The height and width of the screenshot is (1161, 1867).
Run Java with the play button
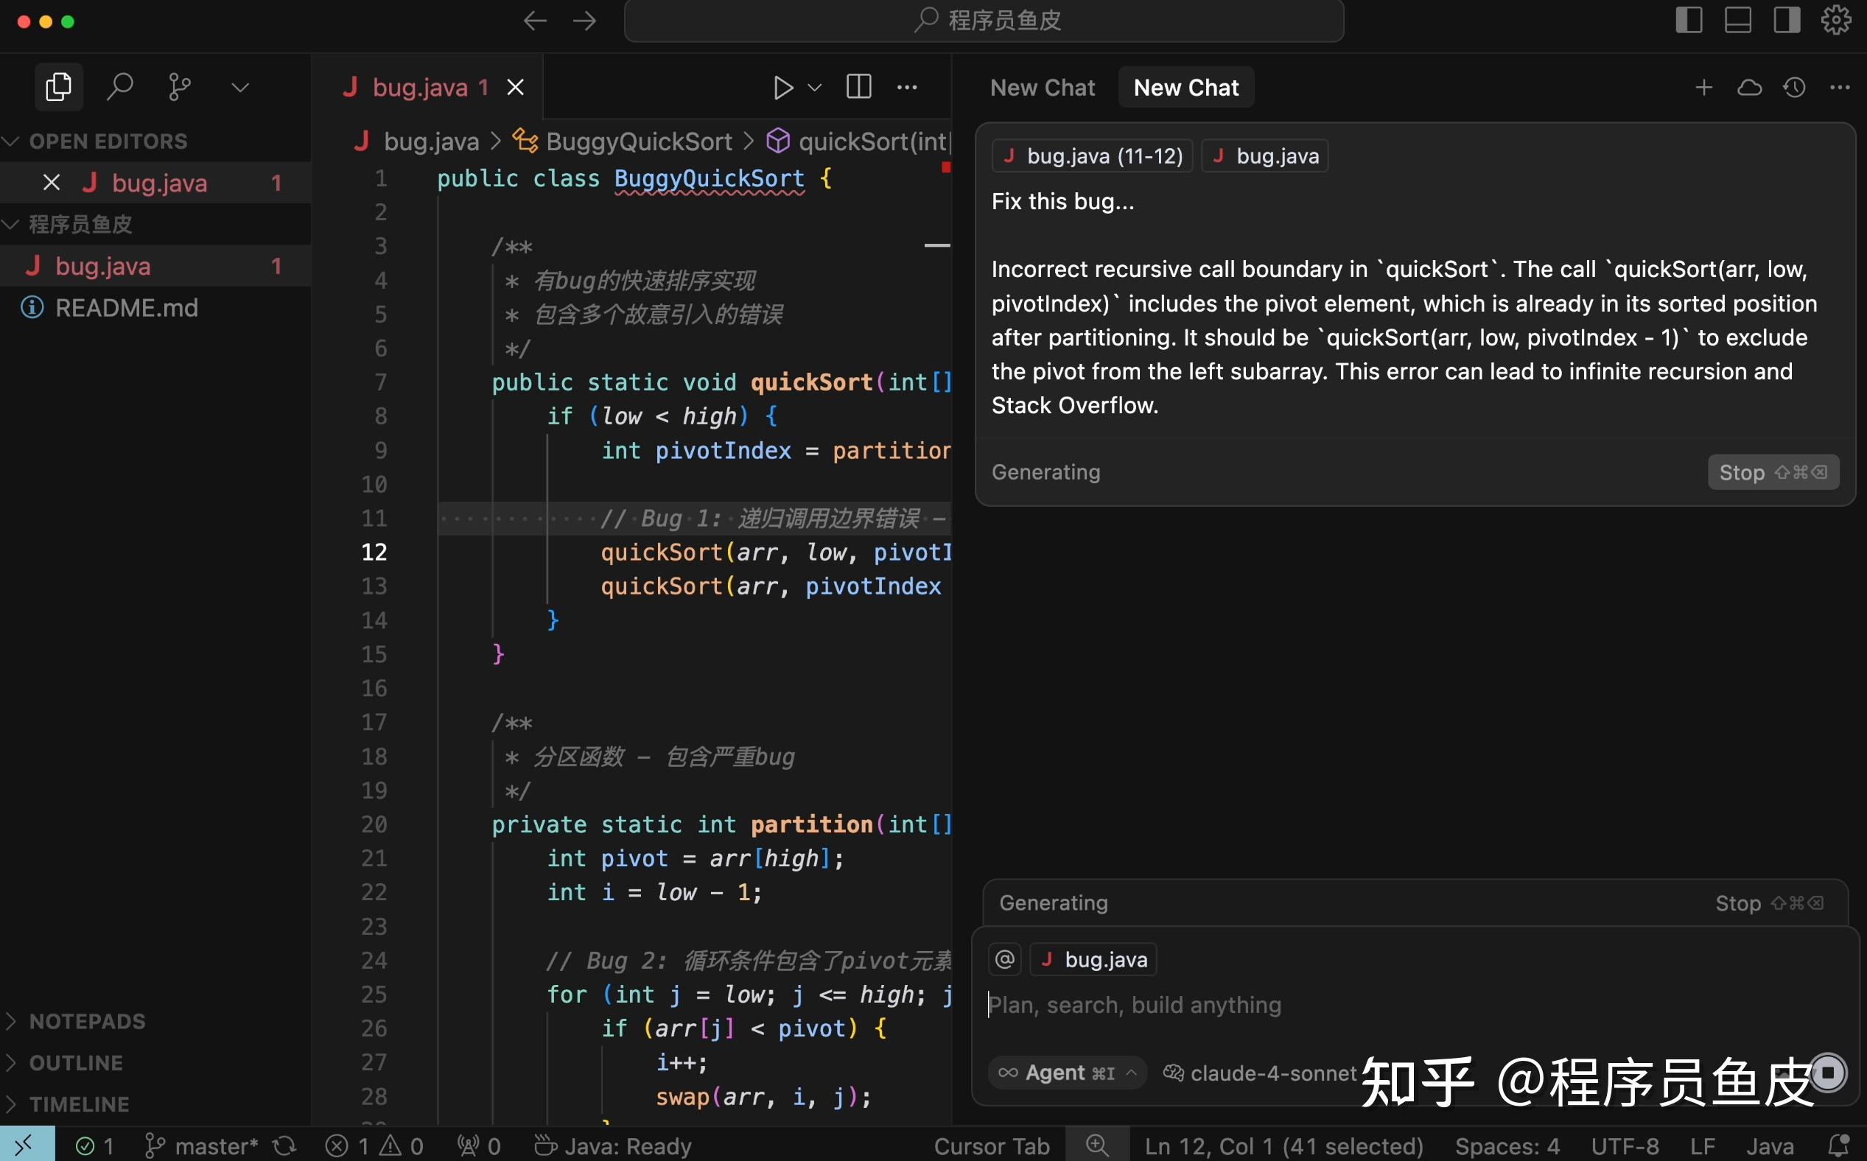pos(782,88)
